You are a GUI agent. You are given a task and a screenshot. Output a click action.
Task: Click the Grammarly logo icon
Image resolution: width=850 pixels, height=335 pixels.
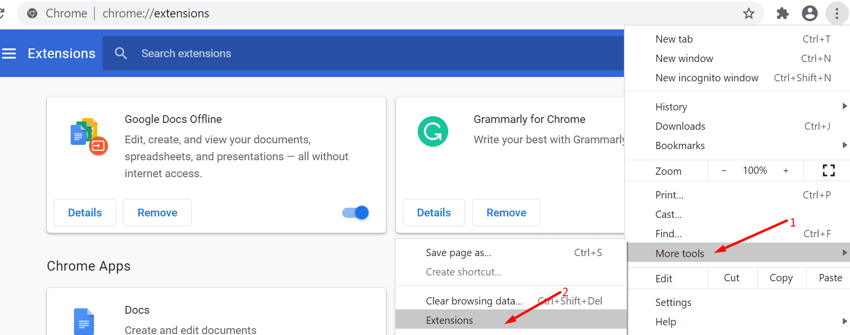pos(433,132)
